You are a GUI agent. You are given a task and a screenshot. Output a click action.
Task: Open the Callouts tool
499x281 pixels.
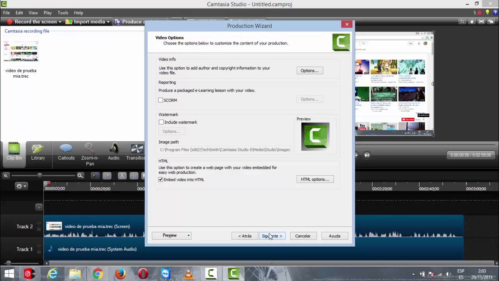coord(66,152)
